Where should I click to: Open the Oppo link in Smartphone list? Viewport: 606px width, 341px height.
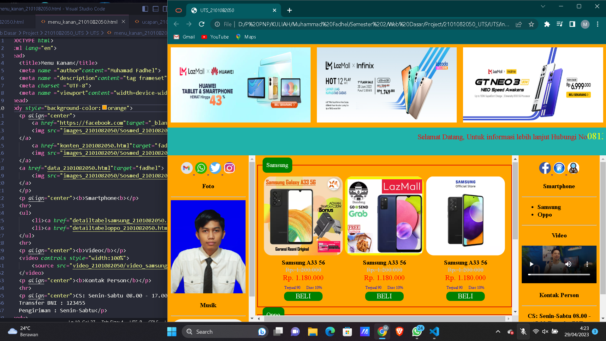[x=544, y=215]
